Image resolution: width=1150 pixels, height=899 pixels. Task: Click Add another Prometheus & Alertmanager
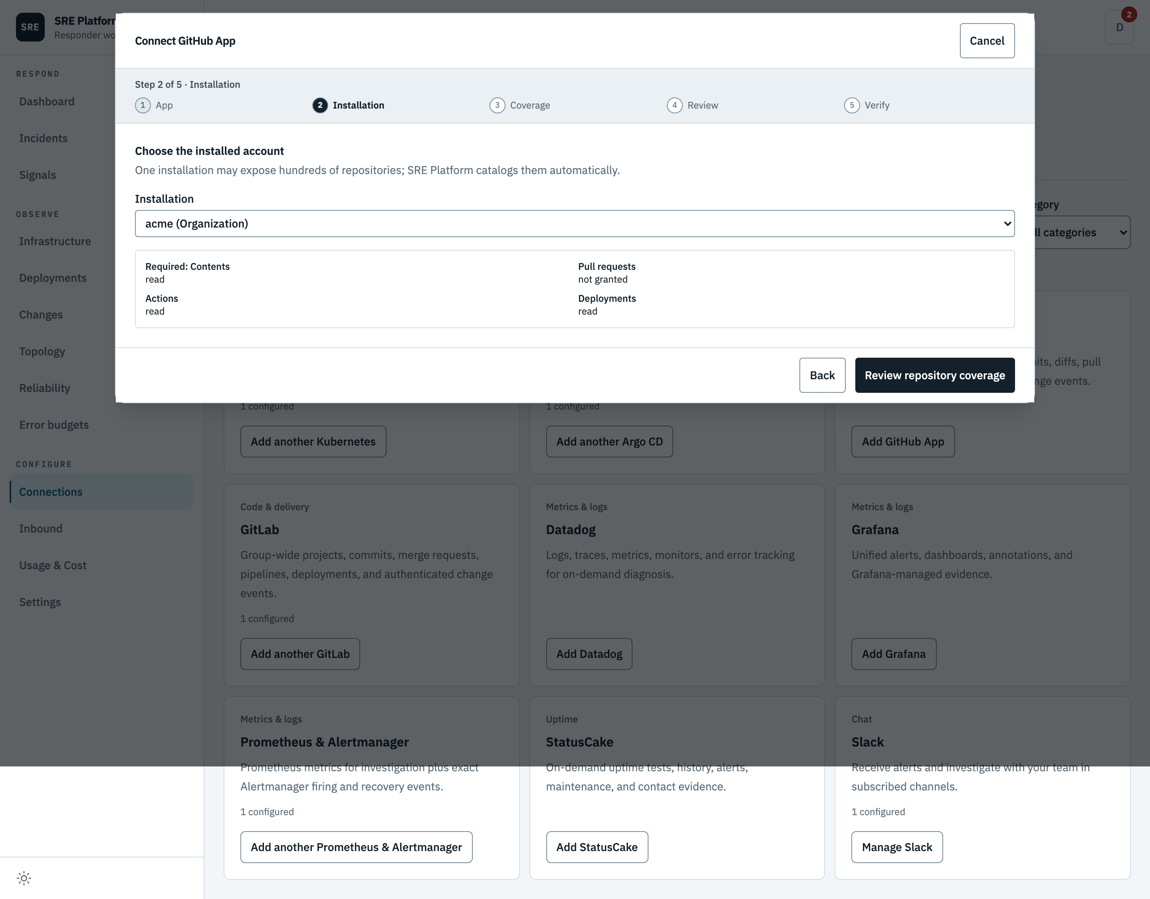(x=357, y=847)
